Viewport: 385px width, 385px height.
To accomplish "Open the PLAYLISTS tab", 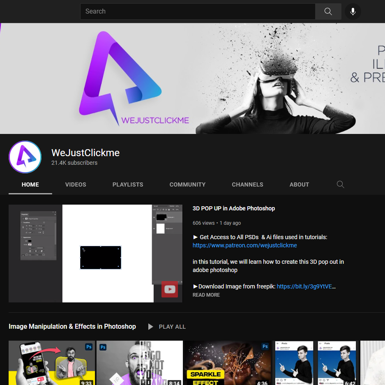I will pyautogui.click(x=128, y=184).
